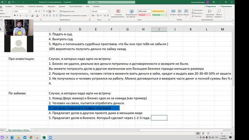249x140 pixels.
Task: Open the Примечания comments button
Action: [x=225, y=6]
